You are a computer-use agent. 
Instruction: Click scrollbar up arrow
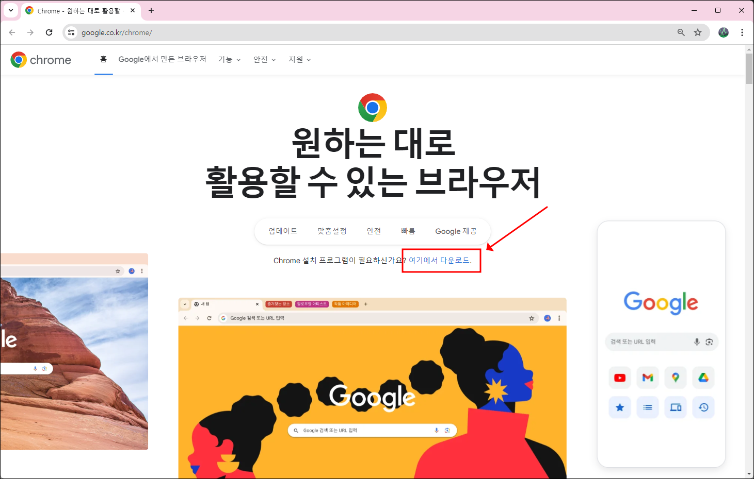tap(749, 49)
